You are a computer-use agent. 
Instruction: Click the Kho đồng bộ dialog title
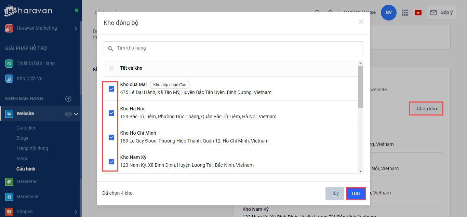(121, 23)
